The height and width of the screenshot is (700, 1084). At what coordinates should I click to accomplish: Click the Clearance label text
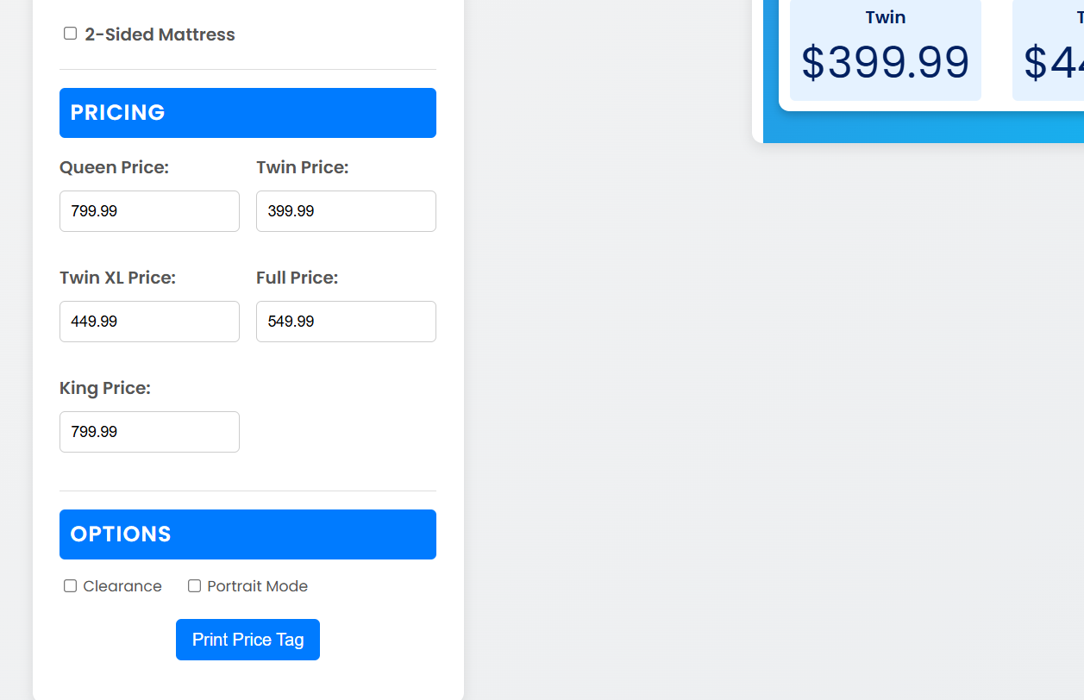click(122, 585)
